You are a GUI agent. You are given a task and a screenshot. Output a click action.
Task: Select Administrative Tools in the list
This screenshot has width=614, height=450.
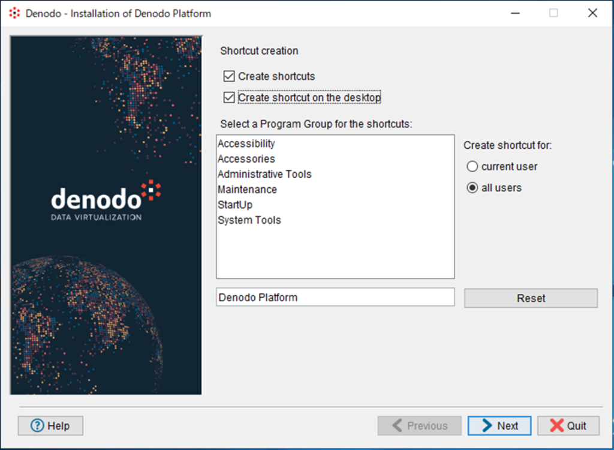(x=264, y=174)
